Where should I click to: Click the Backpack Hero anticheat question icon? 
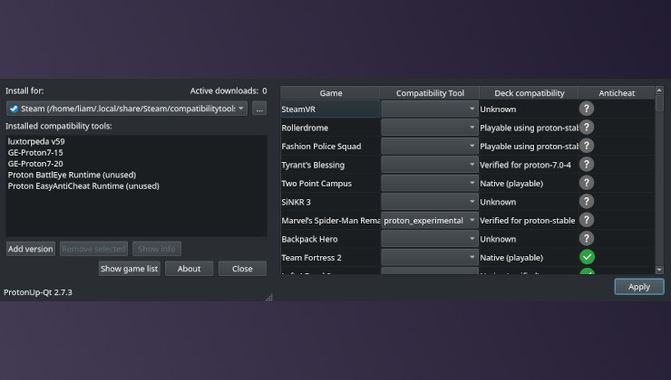point(587,239)
